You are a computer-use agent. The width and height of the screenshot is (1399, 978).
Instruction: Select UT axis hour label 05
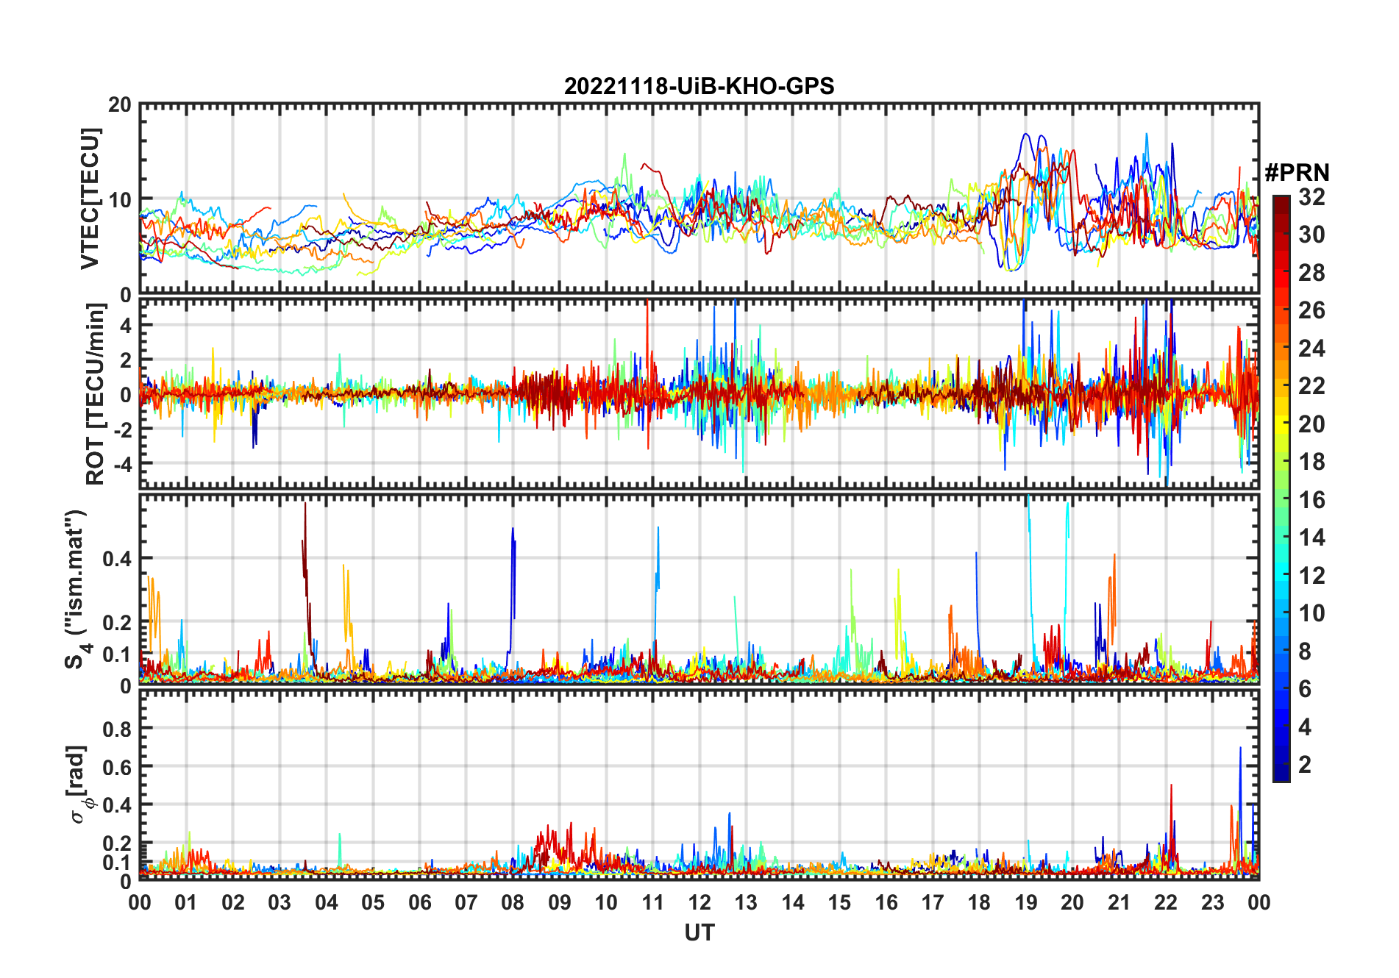(x=373, y=902)
